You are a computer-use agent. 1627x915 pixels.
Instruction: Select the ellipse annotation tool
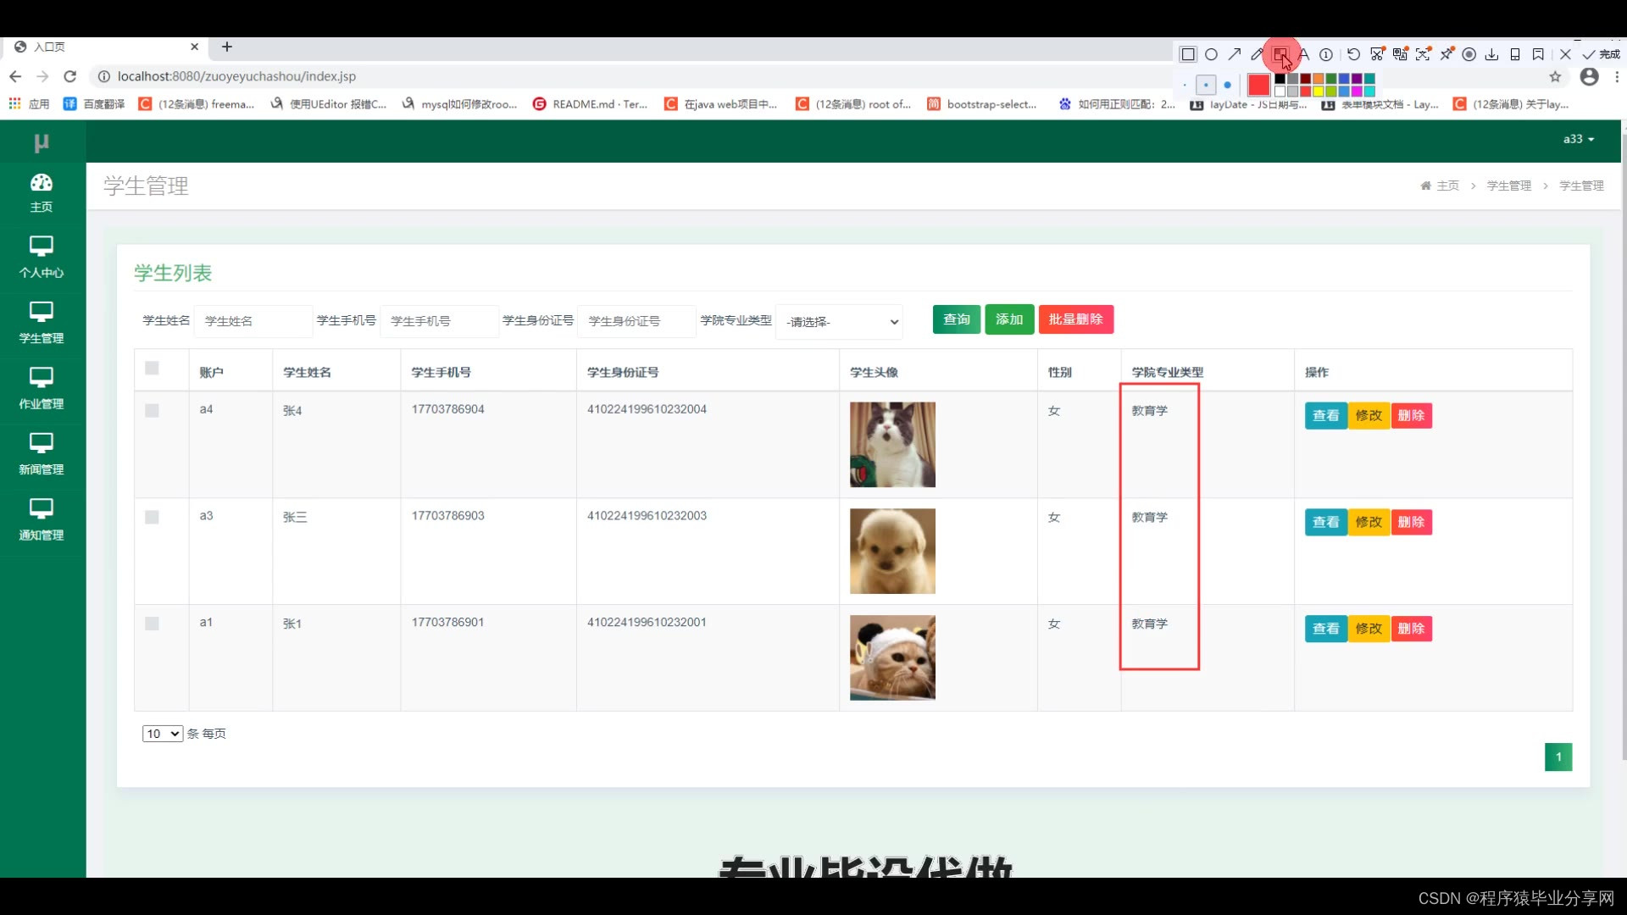point(1211,54)
